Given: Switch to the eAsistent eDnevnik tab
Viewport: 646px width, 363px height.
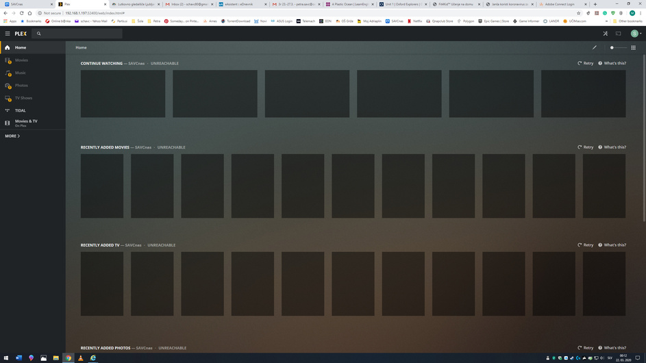Looking at the screenshot, I should (x=243, y=4).
